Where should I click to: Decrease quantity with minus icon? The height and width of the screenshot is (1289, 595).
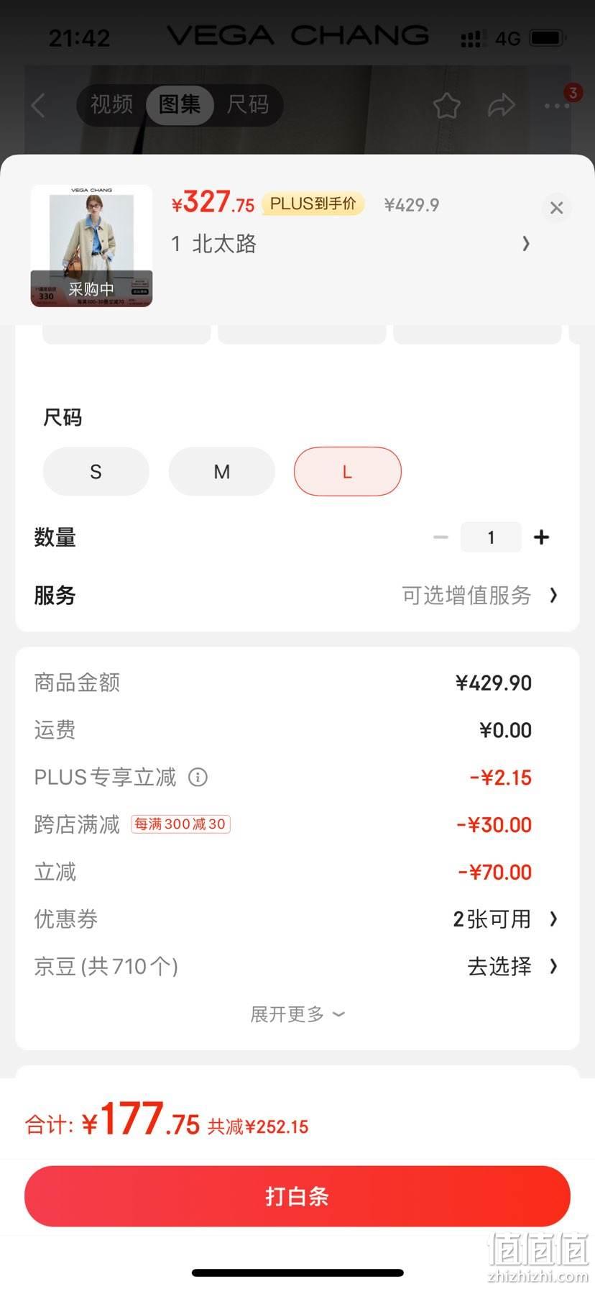pyautogui.click(x=441, y=537)
